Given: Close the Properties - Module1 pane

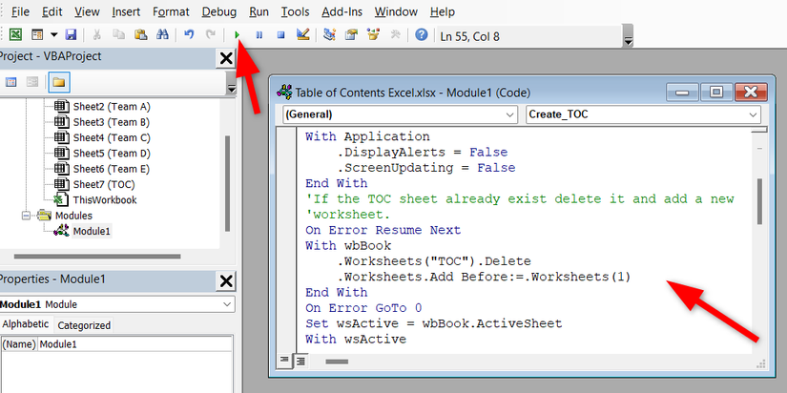Looking at the screenshot, I should (226, 281).
